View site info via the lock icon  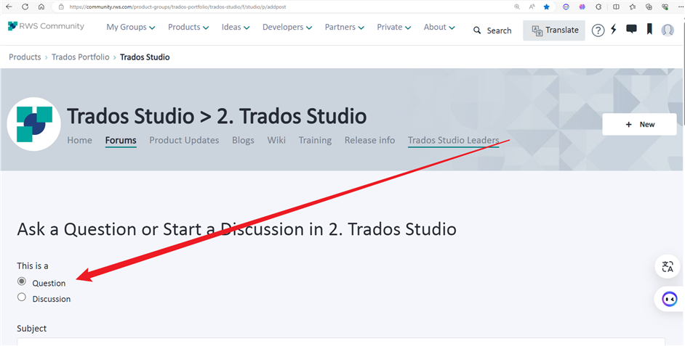(61, 7)
